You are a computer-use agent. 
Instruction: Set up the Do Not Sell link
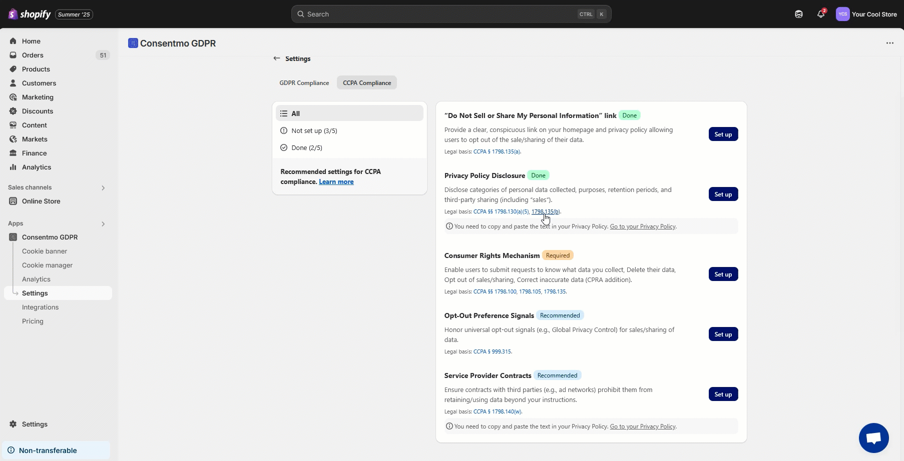pyautogui.click(x=723, y=134)
